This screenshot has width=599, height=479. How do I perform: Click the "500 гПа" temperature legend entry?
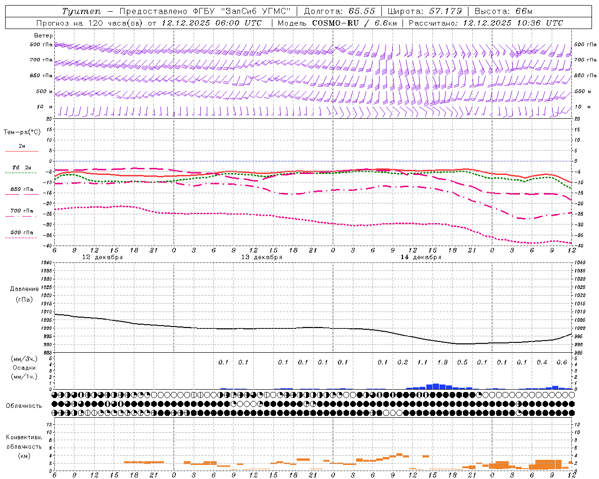[x=22, y=232]
